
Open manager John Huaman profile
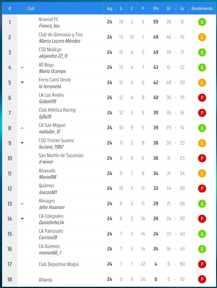[x=51, y=207]
